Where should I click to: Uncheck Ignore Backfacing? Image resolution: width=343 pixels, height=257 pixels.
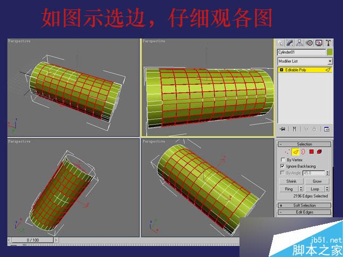coord(282,166)
